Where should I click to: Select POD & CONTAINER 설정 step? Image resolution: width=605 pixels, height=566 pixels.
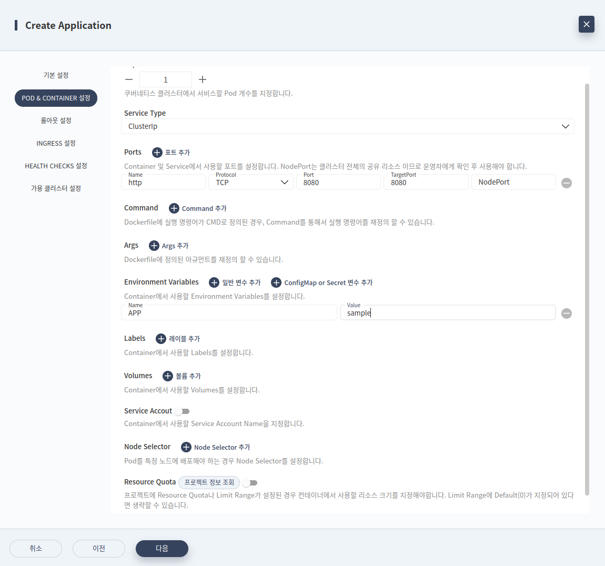56,98
